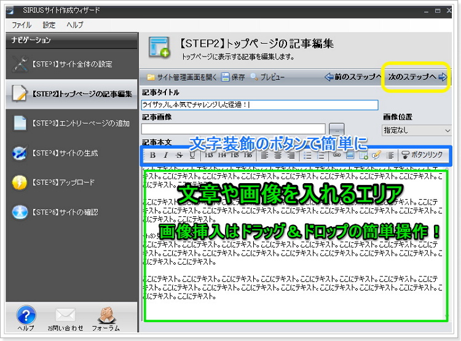Go to STEP1 サイト全体の設定
This screenshot has height=341, width=461.
coord(71,64)
